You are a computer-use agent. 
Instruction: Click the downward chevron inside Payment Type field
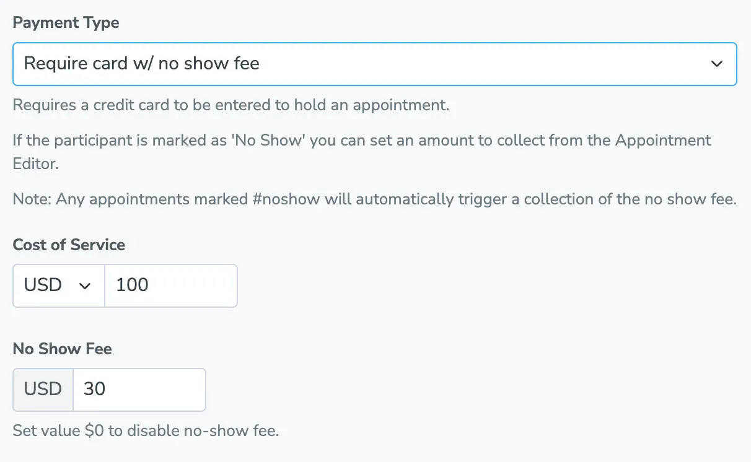(x=717, y=64)
